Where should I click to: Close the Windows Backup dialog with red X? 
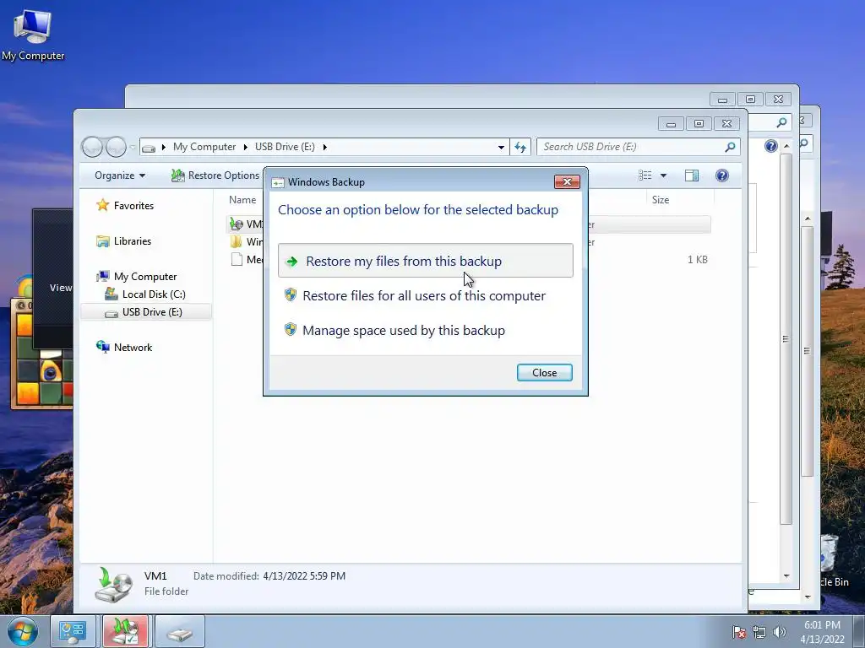click(x=567, y=182)
